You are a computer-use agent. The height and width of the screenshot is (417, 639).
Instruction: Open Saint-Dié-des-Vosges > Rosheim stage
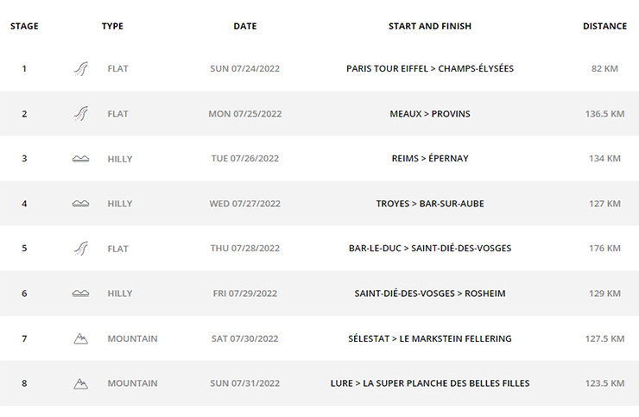click(430, 293)
